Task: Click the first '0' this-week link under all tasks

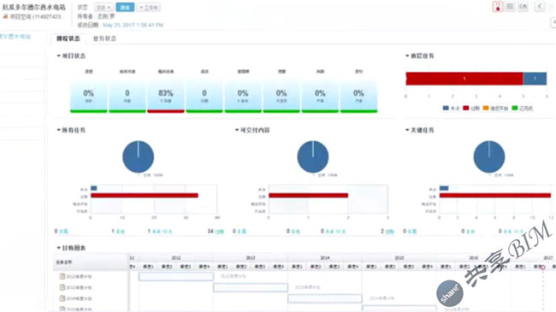Action: (x=63, y=232)
